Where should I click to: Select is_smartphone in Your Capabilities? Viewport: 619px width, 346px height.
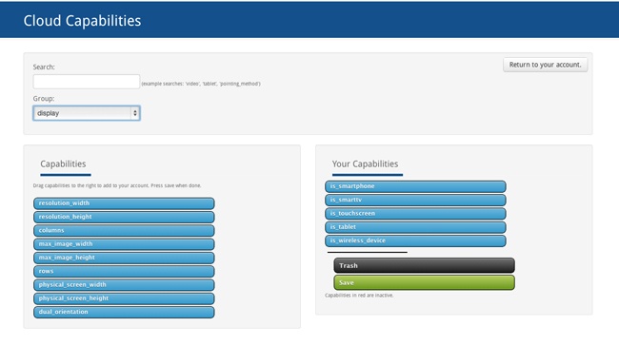[x=415, y=186]
